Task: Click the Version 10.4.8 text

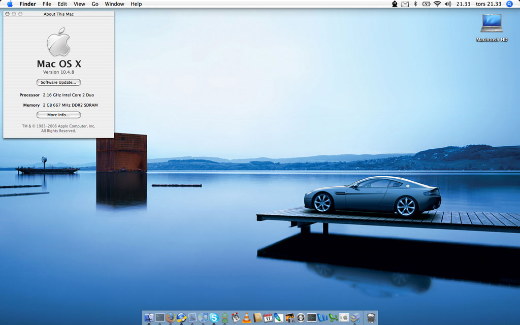Action: [59, 72]
